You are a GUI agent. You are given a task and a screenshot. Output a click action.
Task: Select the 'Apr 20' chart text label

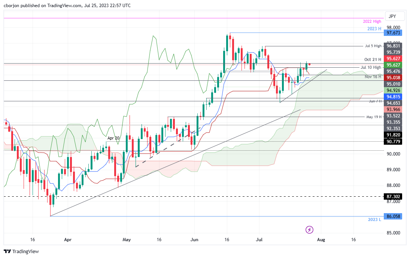pos(113,138)
